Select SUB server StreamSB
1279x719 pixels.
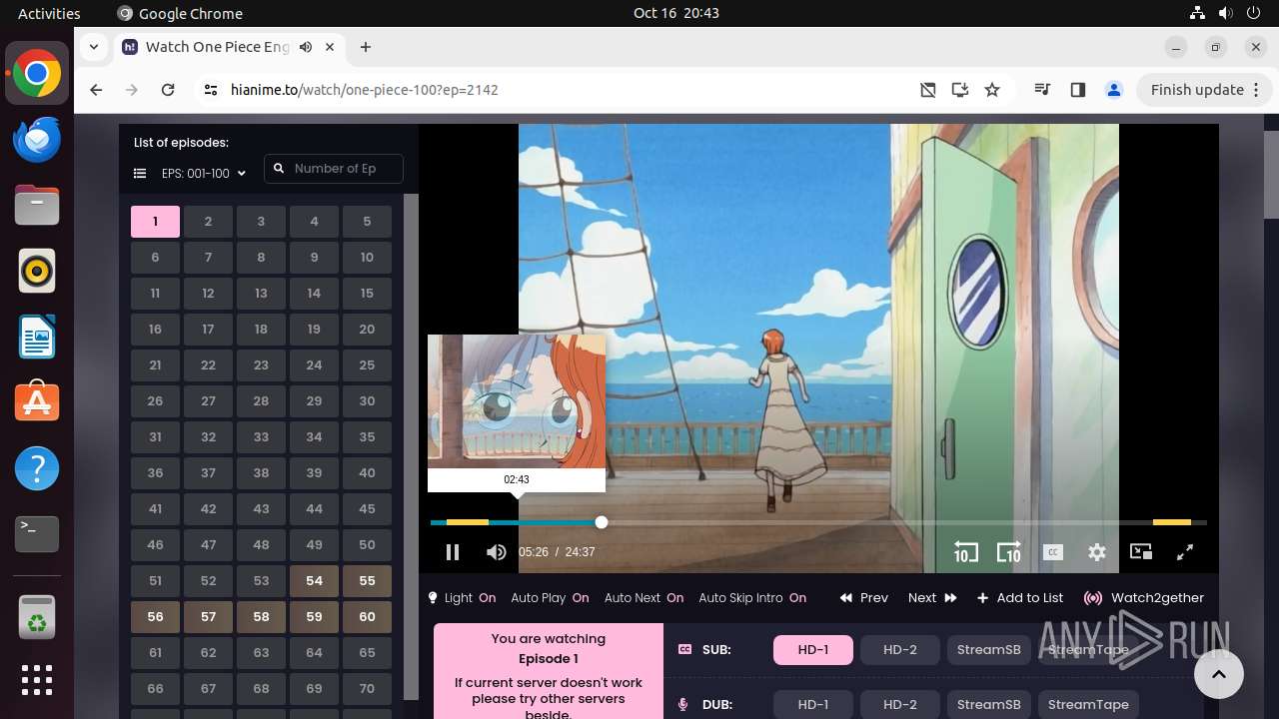pos(989,650)
